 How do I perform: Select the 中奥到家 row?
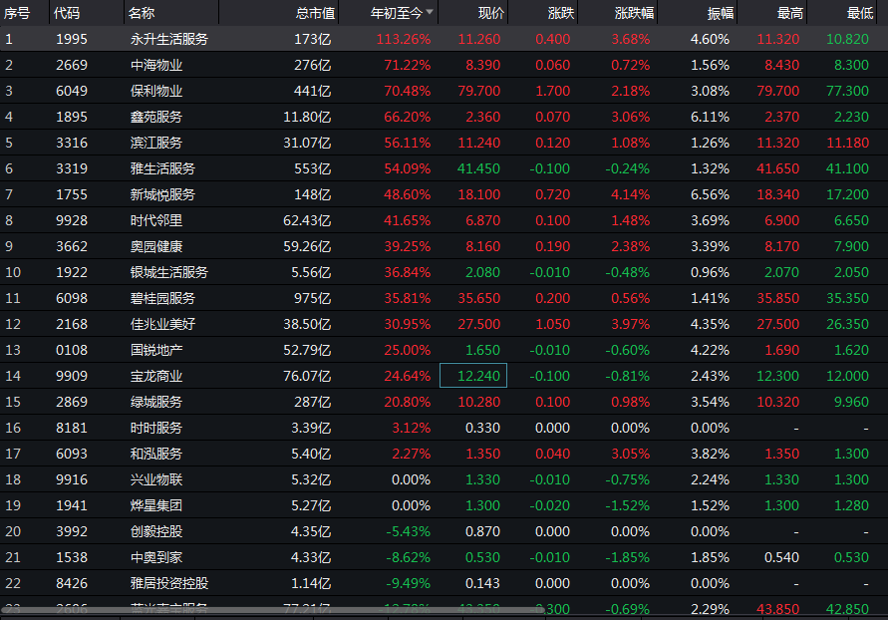(x=156, y=557)
